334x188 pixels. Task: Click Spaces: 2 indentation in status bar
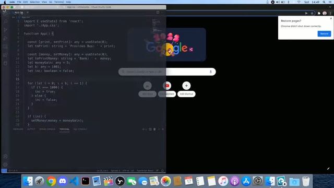click(x=115, y=171)
